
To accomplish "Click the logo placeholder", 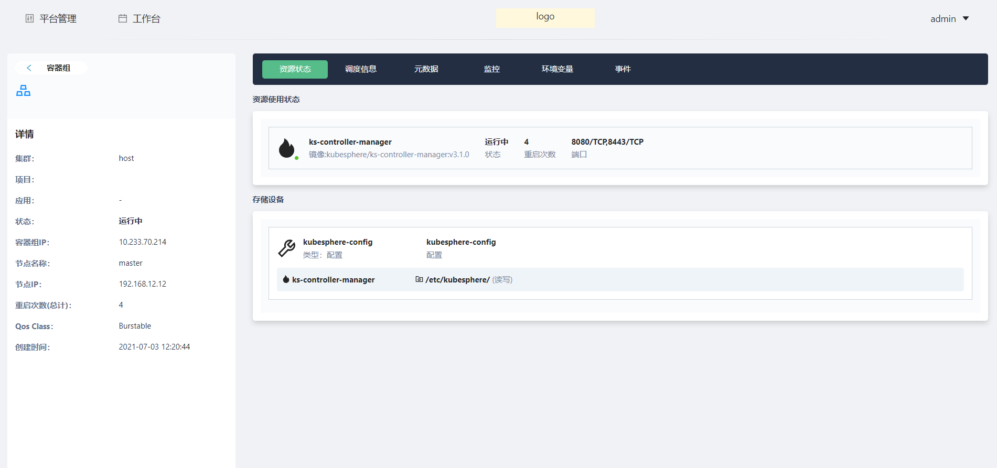I will tap(545, 17).
